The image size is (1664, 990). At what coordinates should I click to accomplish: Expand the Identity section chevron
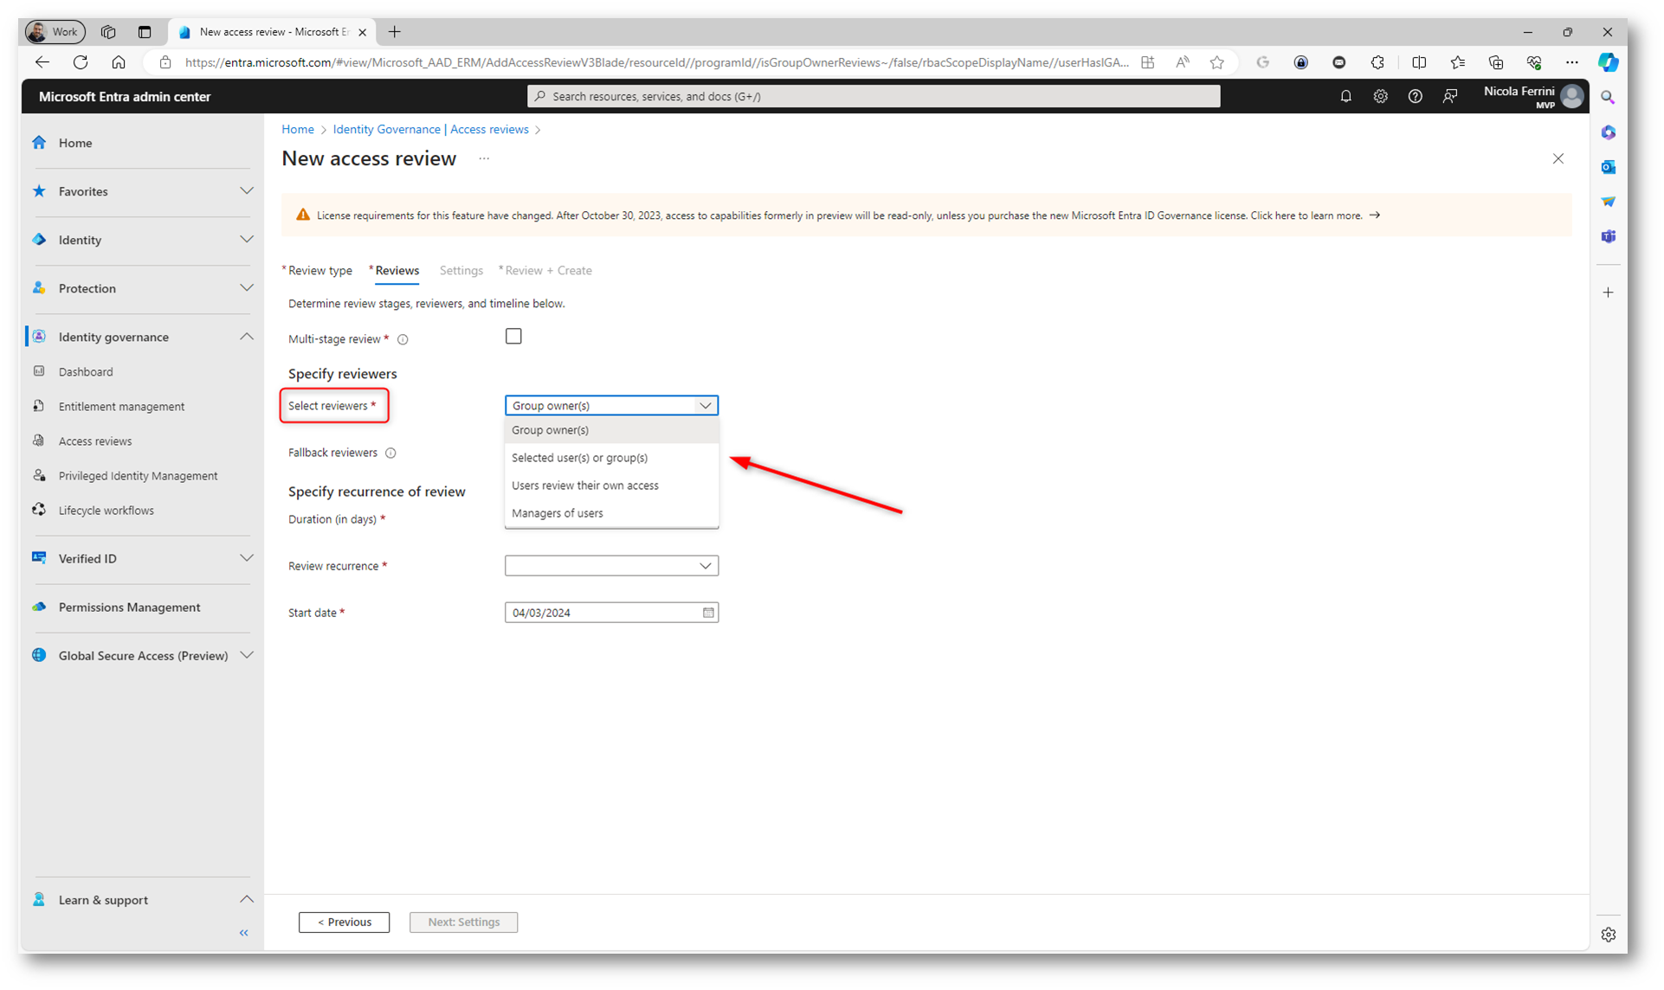(247, 240)
